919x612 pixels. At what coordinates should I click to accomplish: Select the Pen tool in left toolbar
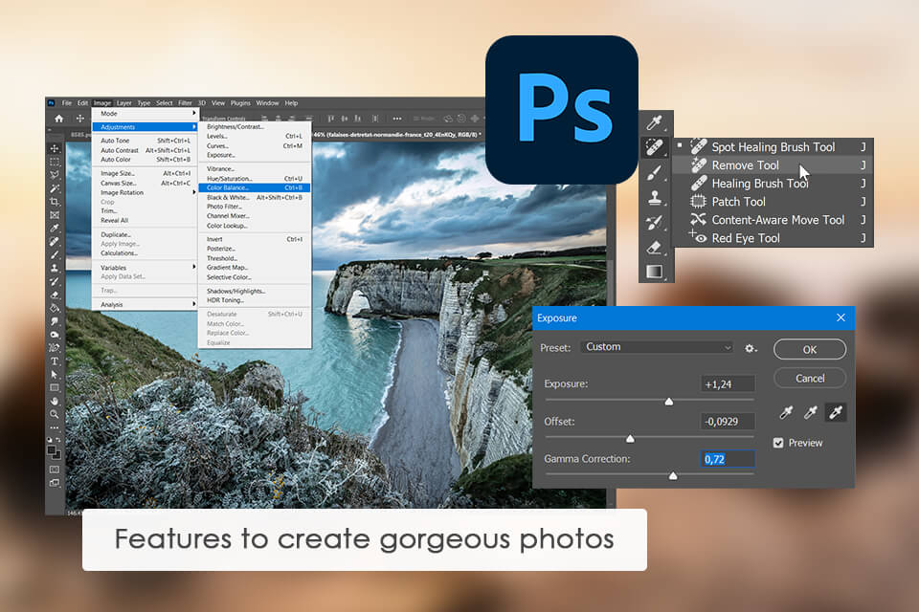pyautogui.click(x=55, y=347)
